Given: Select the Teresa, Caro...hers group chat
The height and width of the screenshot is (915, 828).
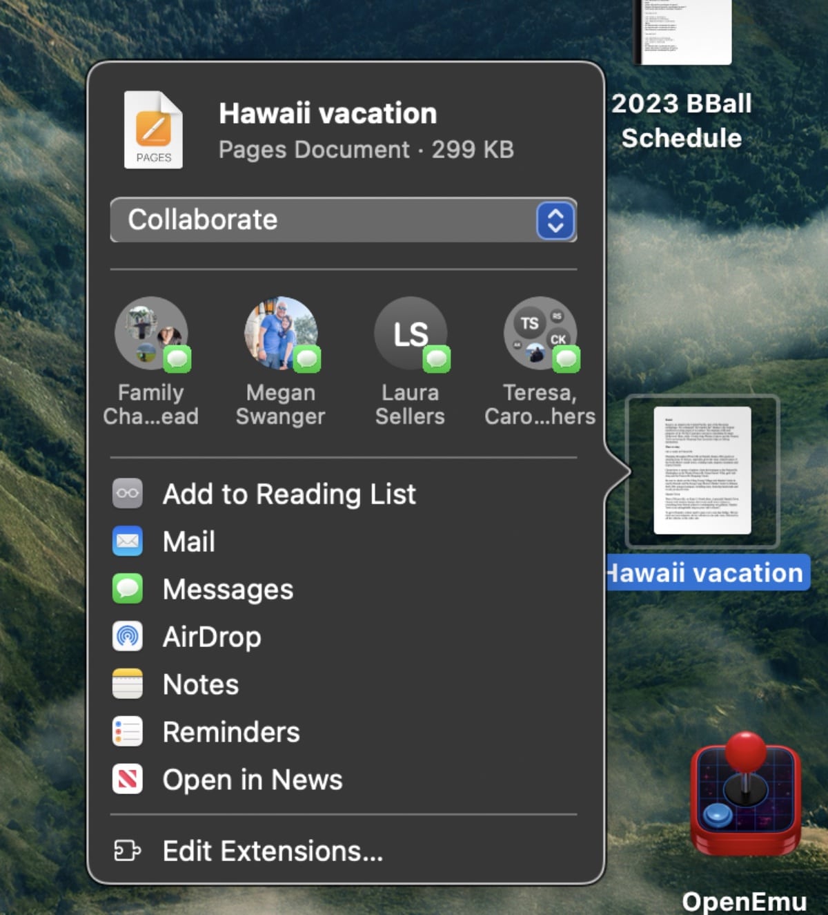Looking at the screenshot, I should click(540, 335).
